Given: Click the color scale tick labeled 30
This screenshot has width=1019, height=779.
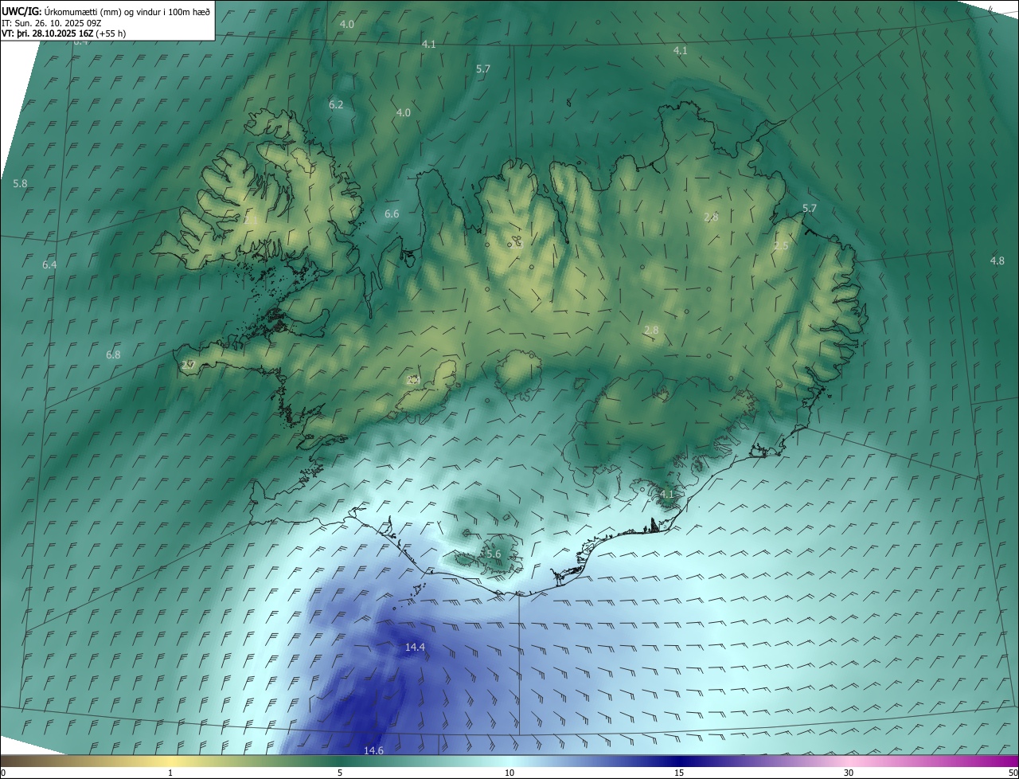Looking at the screenshot, I should tap(849, 773).
